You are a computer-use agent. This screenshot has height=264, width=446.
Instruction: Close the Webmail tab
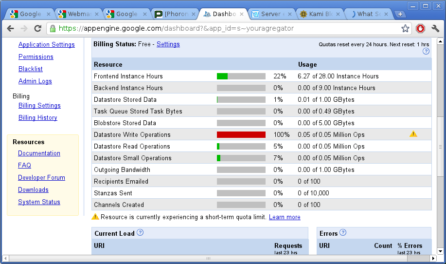tap(97, 14)
